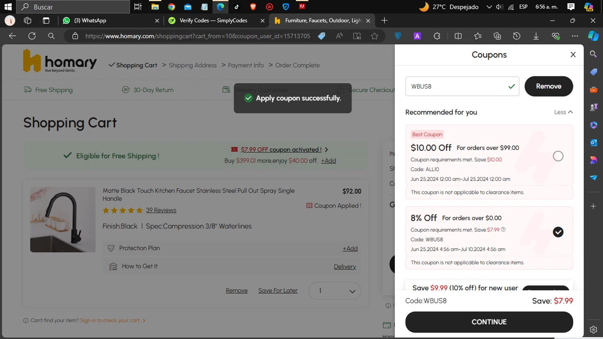Open Outlook in Edge sidebar
This screenshot has width=603, height=339.
(x=593, y=142)
